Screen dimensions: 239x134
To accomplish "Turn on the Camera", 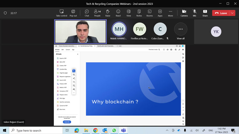I will tap(184, 13).
